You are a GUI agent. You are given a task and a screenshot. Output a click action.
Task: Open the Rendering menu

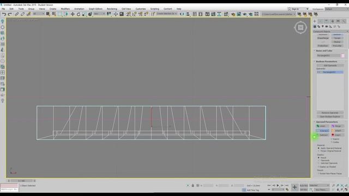coord(112,9)
